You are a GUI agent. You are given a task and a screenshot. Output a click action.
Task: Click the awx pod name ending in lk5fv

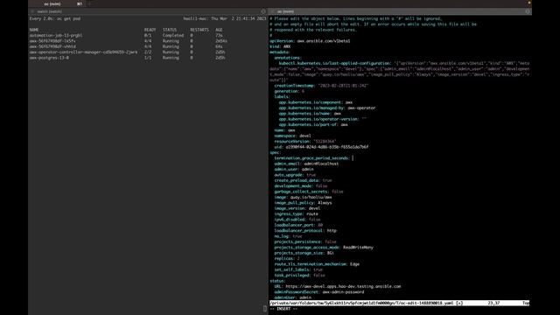click(x=52, y=41)
